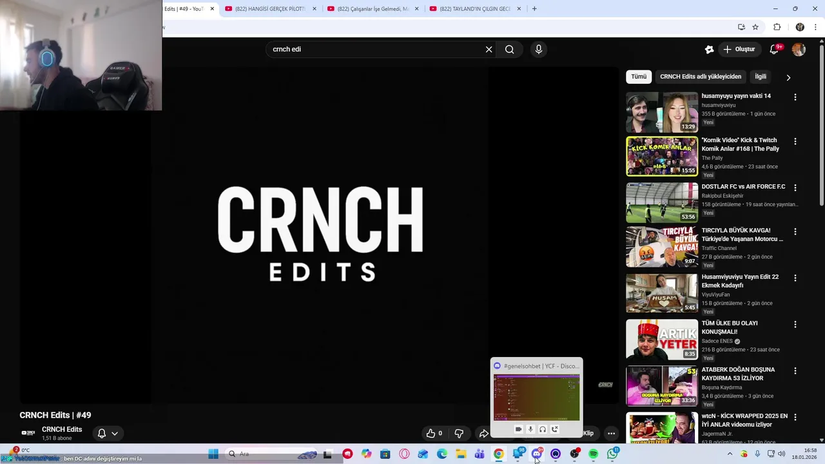Open the Chrome profile avatar
The width and height of the screenshot is (825, 464).
coord(800,27)
